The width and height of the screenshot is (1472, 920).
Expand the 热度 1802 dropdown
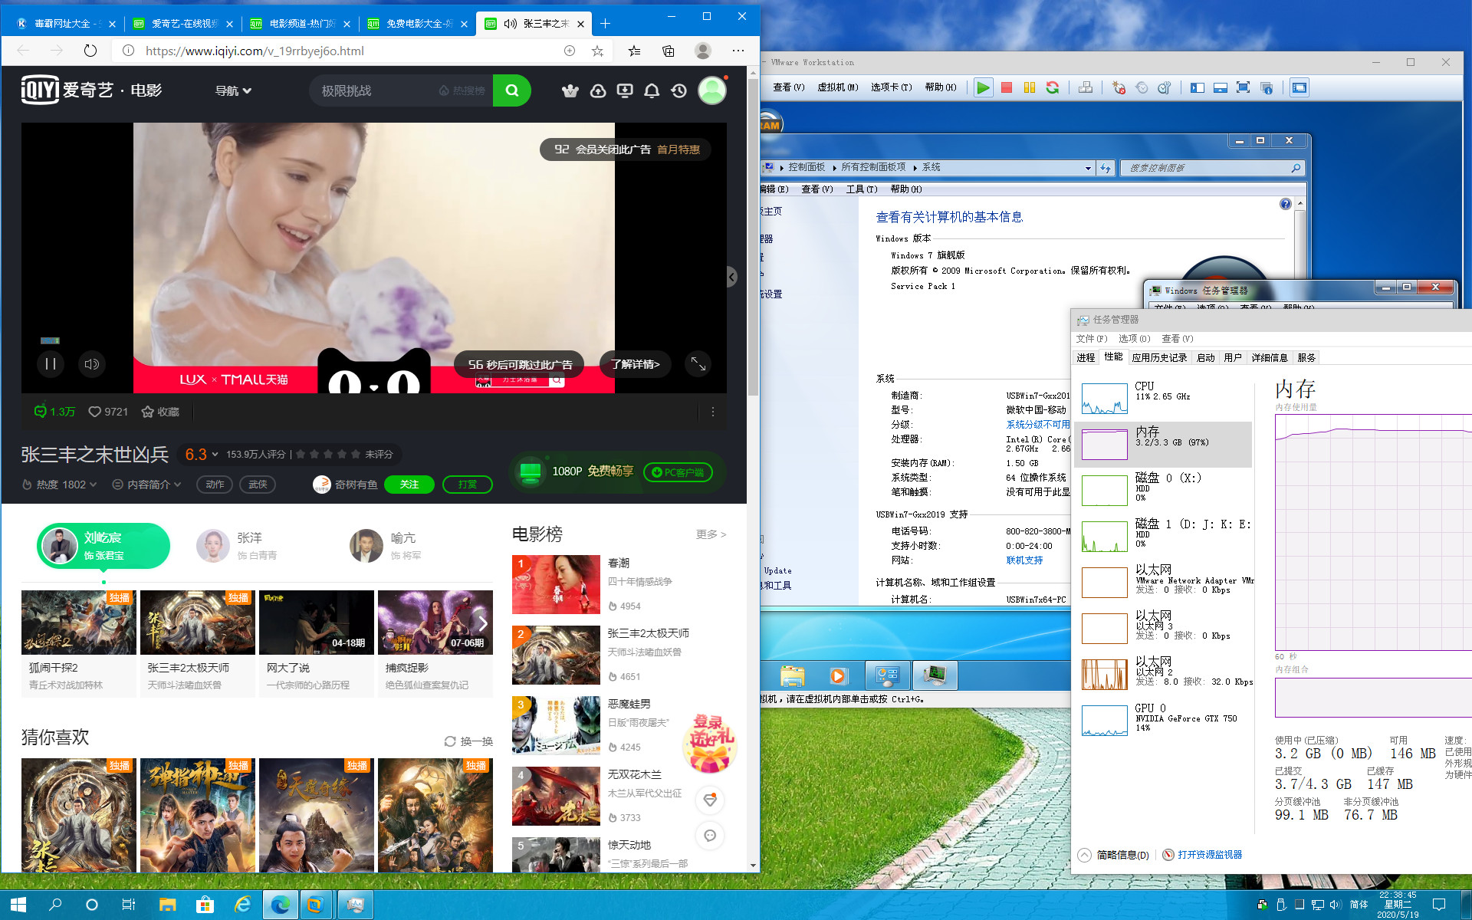(x=60, y=485)
